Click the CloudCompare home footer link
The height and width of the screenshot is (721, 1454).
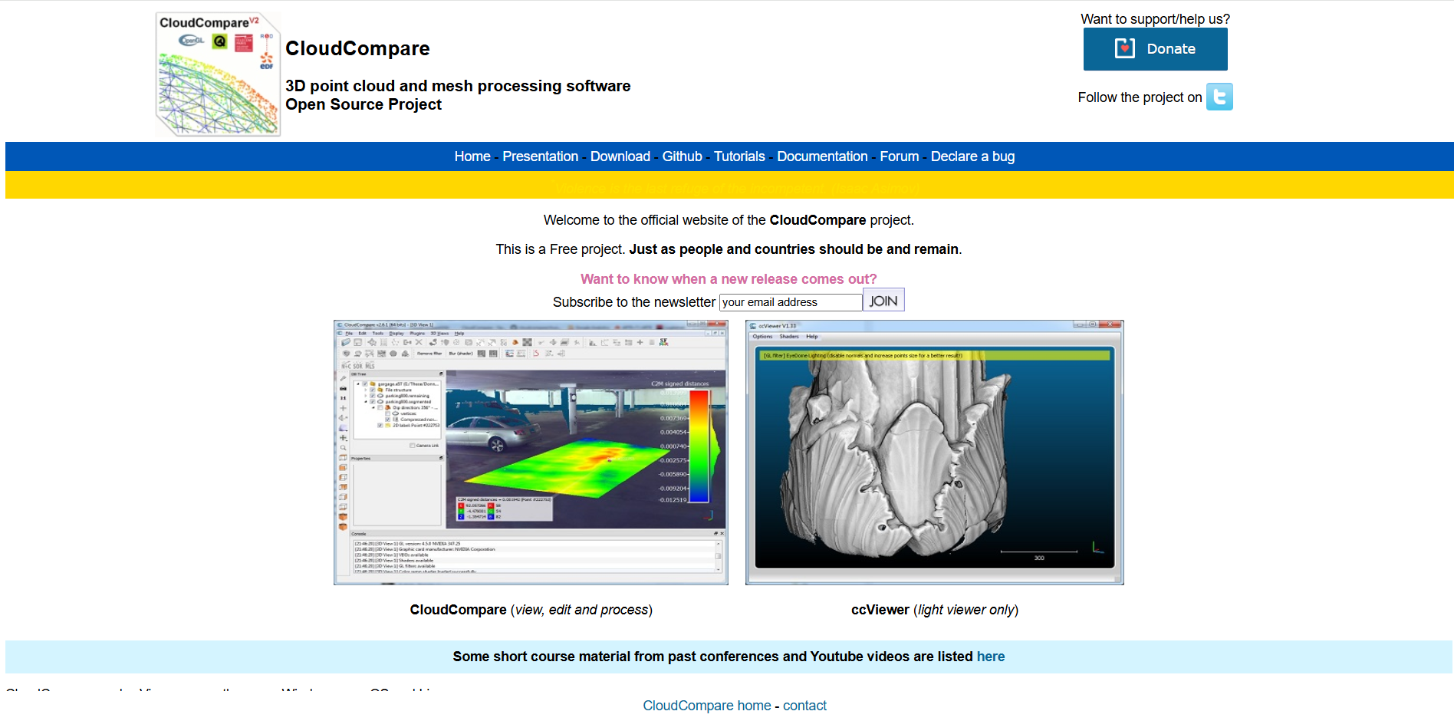pos(706,706)
